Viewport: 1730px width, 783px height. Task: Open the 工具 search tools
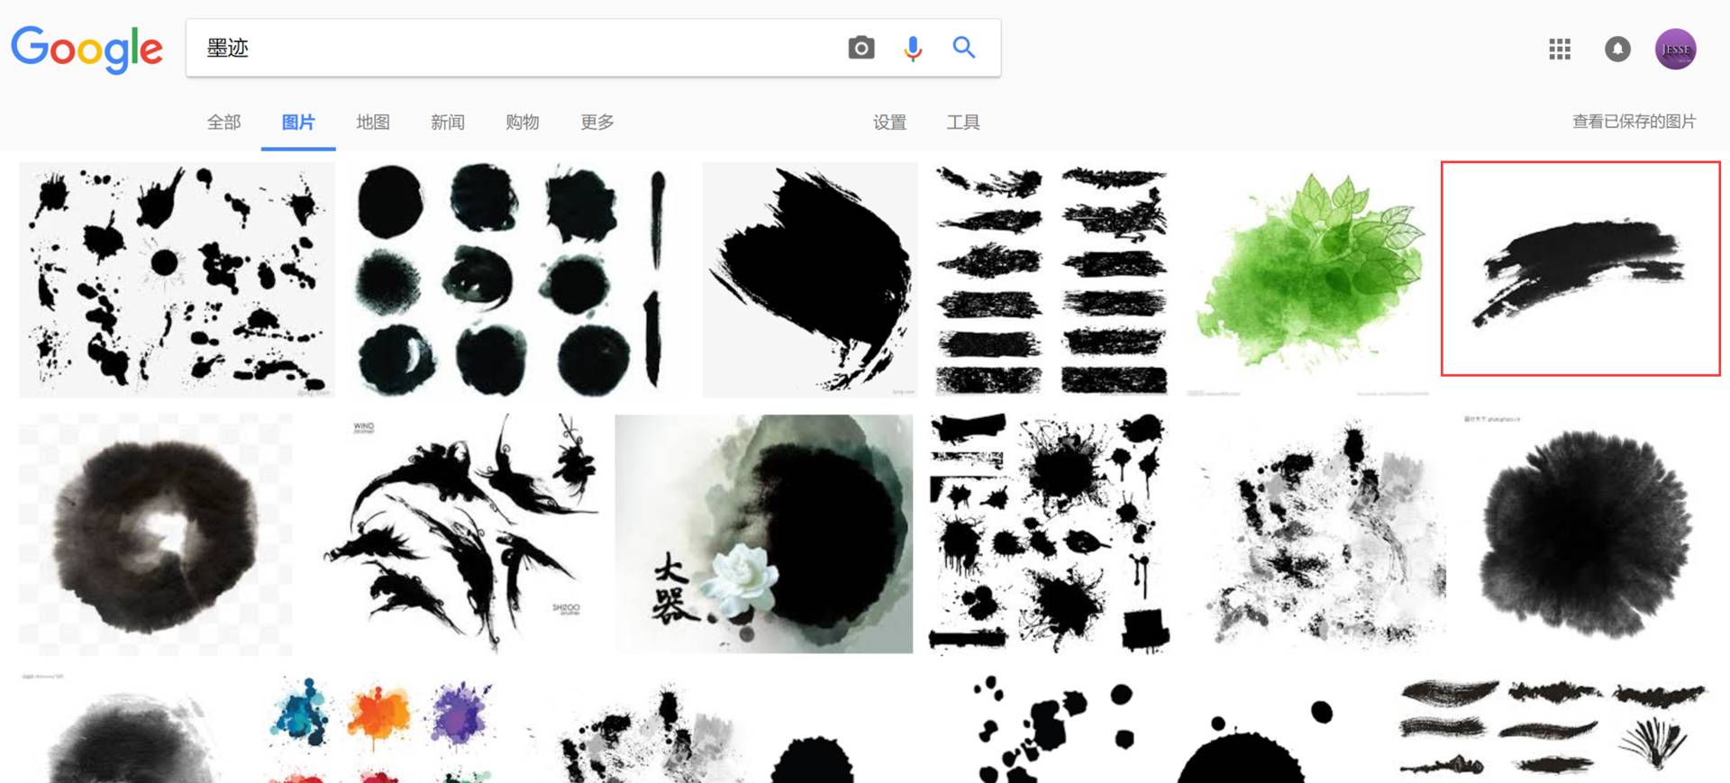coord(963,123)
